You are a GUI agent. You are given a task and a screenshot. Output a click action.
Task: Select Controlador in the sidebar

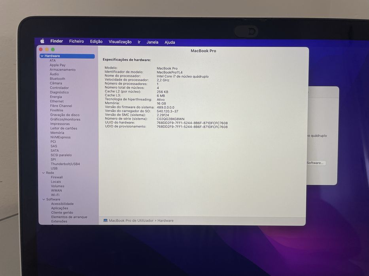coord(59,88)
